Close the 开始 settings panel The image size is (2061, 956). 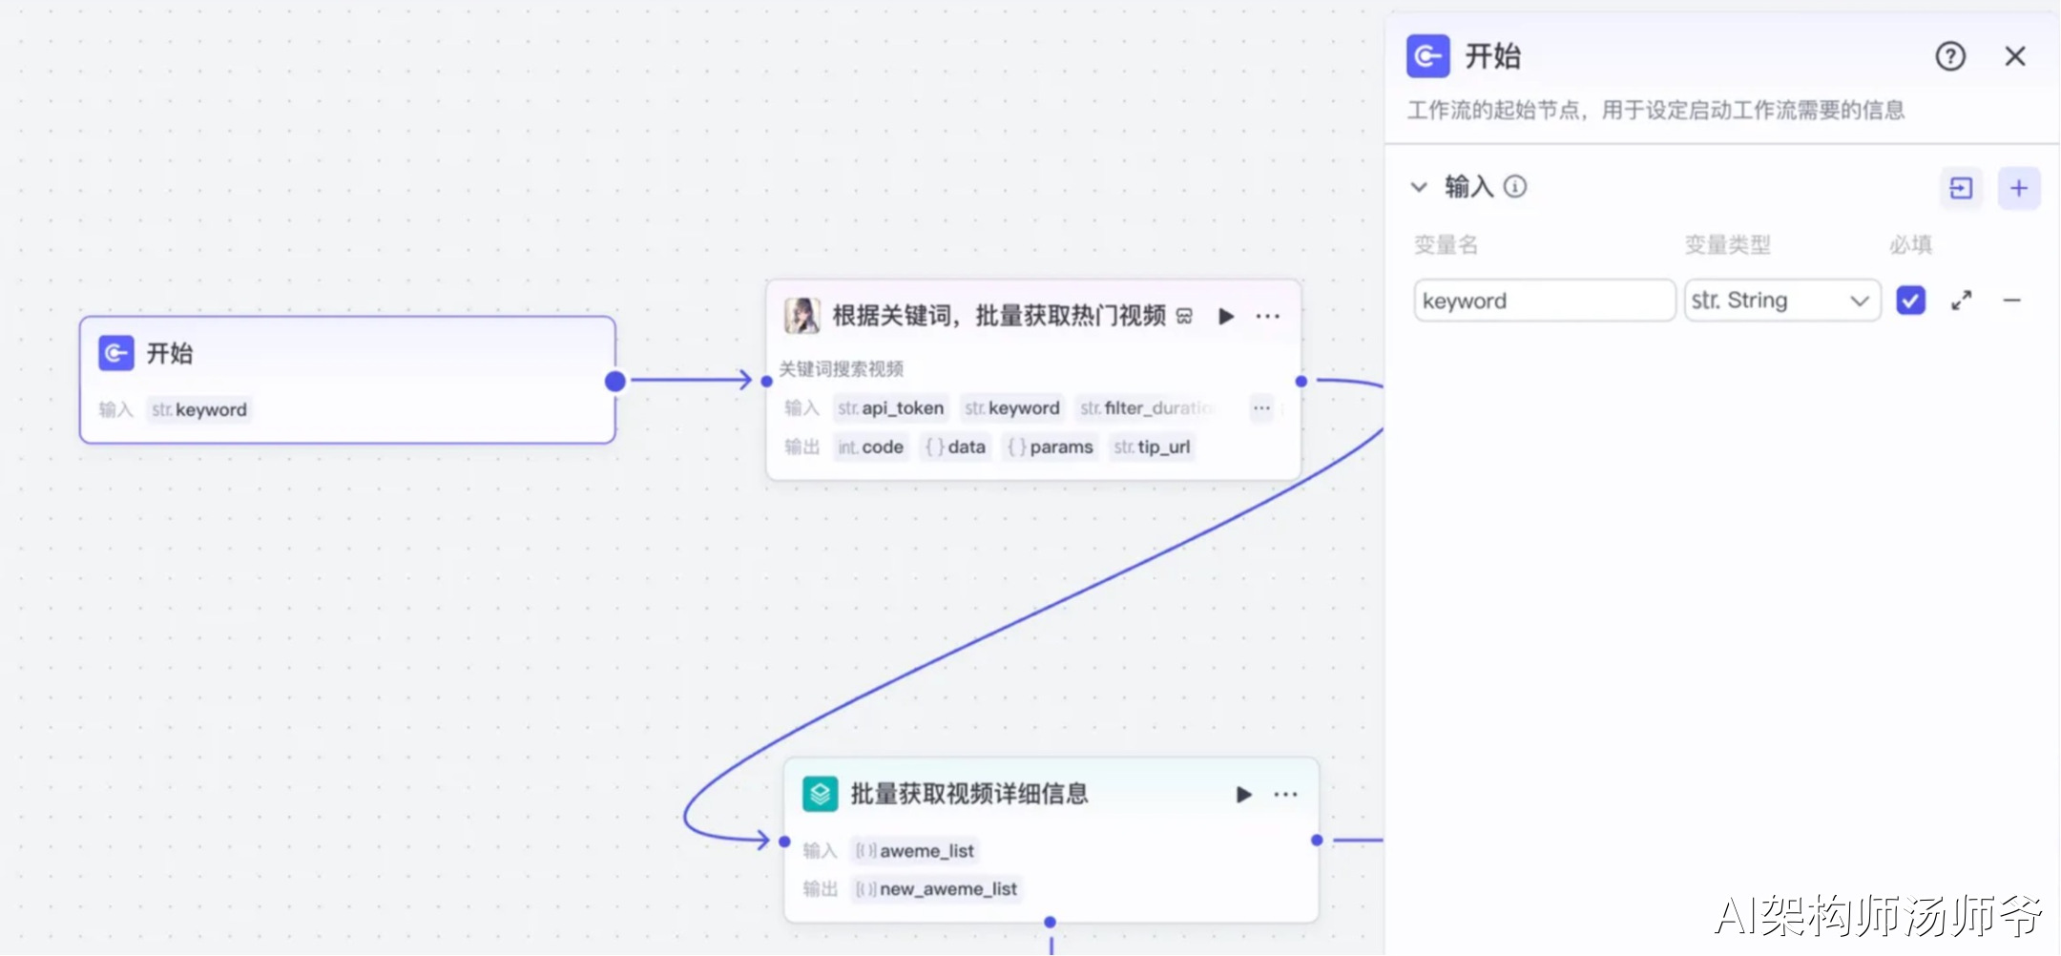point(2015,56)
